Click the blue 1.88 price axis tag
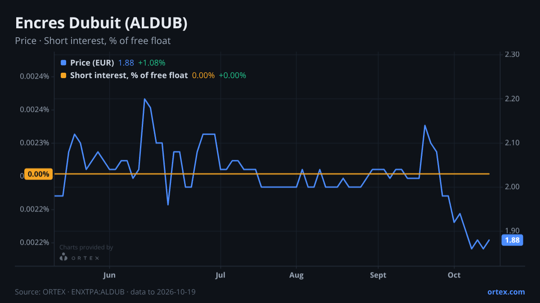 [512, 240]
